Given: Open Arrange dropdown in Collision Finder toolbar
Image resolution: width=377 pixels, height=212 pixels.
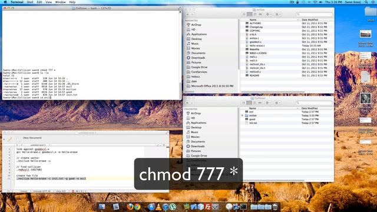Looking at the screenshot, I should coord(277,103).
